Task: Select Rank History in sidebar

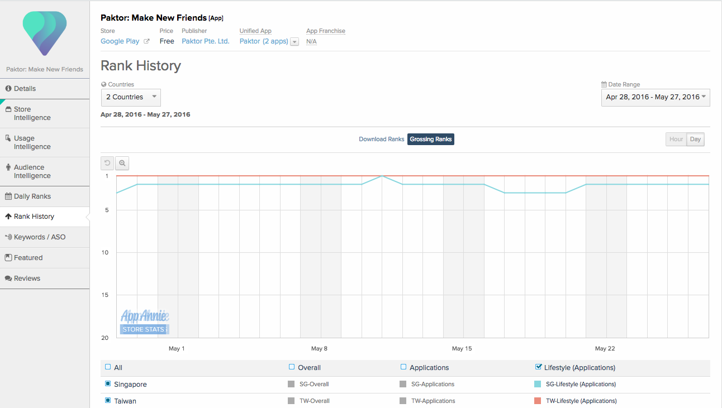Action: (x=45, y=217)
